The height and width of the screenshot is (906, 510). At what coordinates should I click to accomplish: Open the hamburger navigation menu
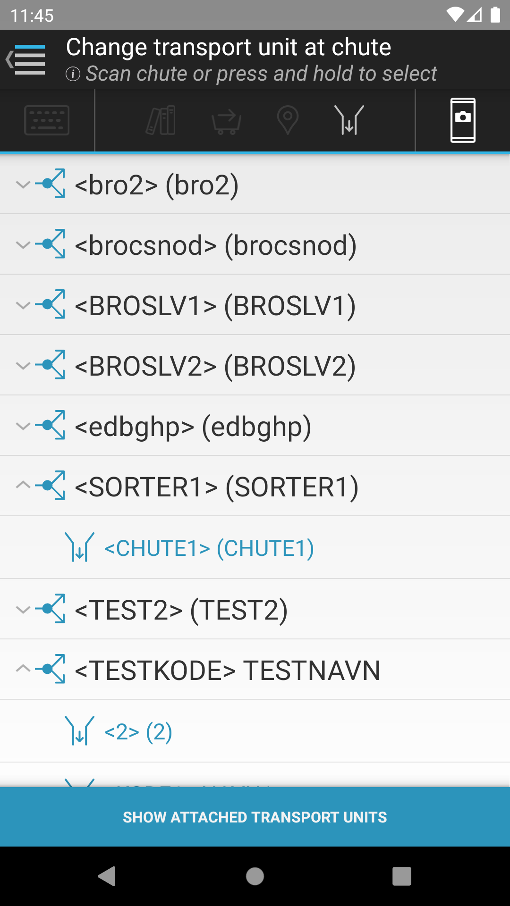tap(26, 60)
